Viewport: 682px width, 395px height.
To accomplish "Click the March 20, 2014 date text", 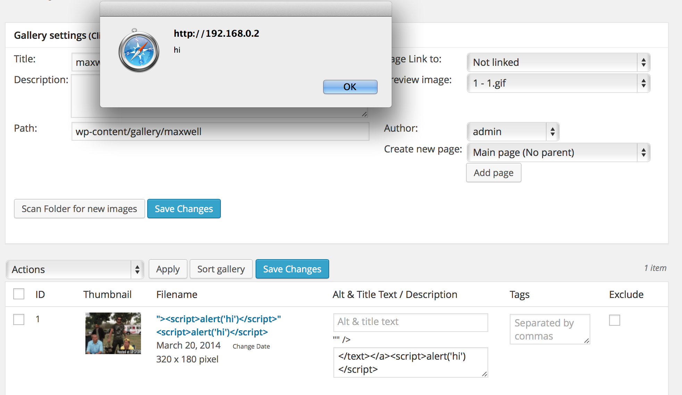I will (x=188, y=345).
